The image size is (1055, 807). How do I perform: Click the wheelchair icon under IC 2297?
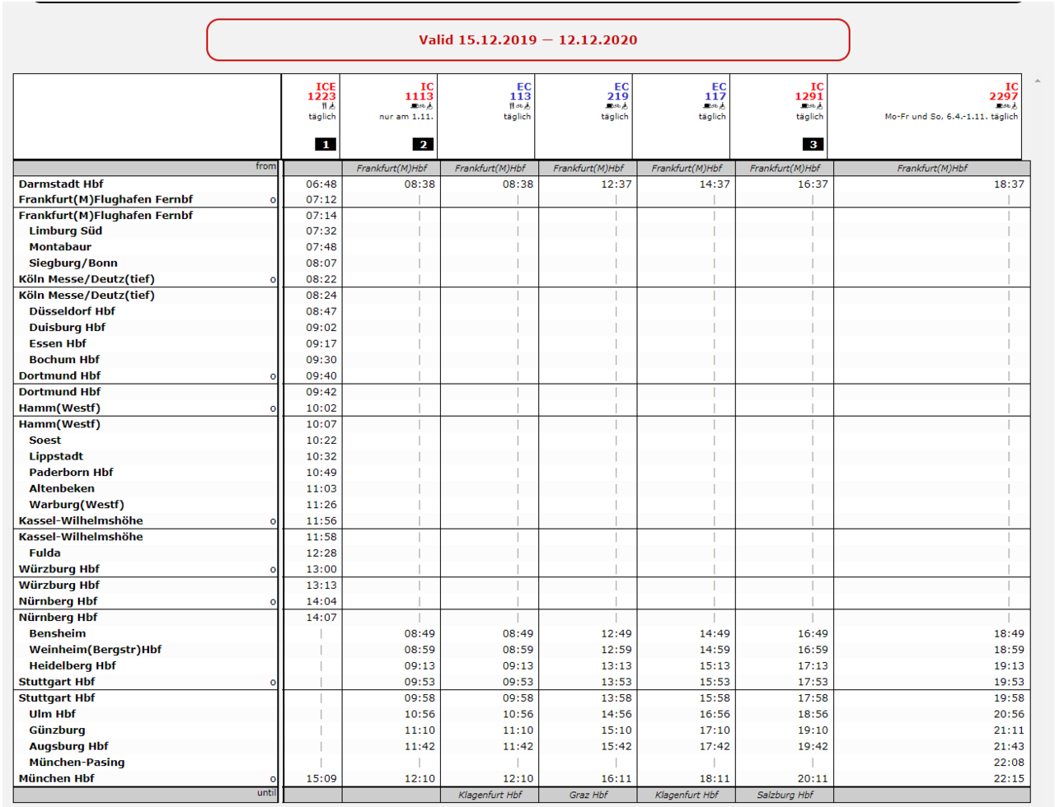coord(1015,106)
